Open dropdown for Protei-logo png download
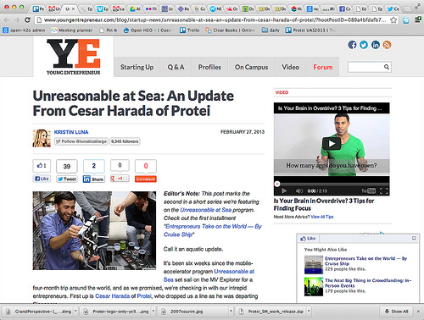 153,312
